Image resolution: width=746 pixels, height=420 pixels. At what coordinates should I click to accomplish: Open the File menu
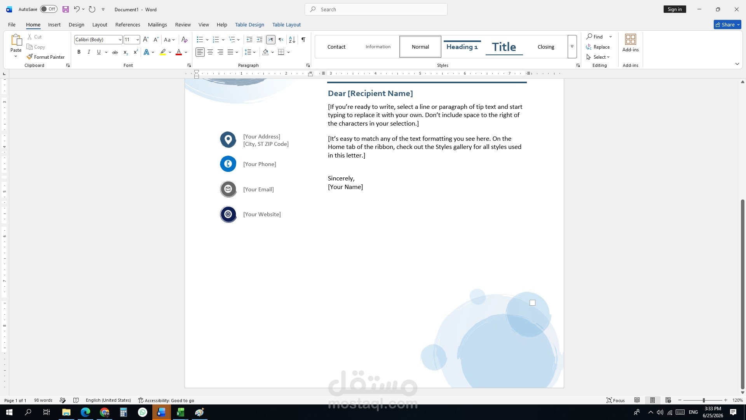[x=12, y=24]
